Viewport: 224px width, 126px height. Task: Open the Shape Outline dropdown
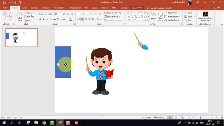(172, 16)
